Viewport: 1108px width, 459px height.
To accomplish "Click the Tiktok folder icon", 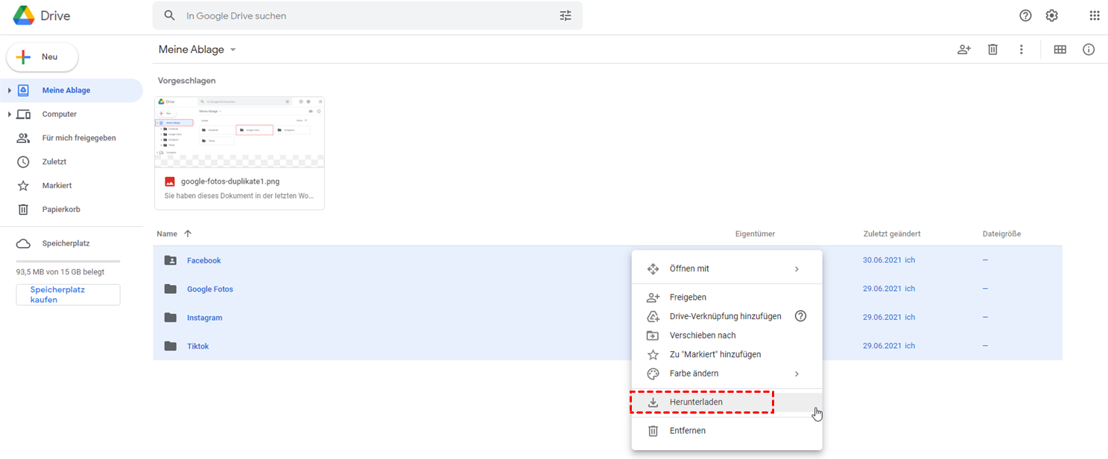I will coord(171,346).
